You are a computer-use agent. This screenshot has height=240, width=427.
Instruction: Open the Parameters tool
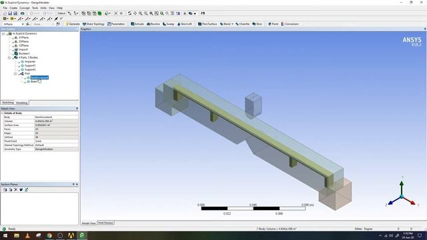(116, 24)
